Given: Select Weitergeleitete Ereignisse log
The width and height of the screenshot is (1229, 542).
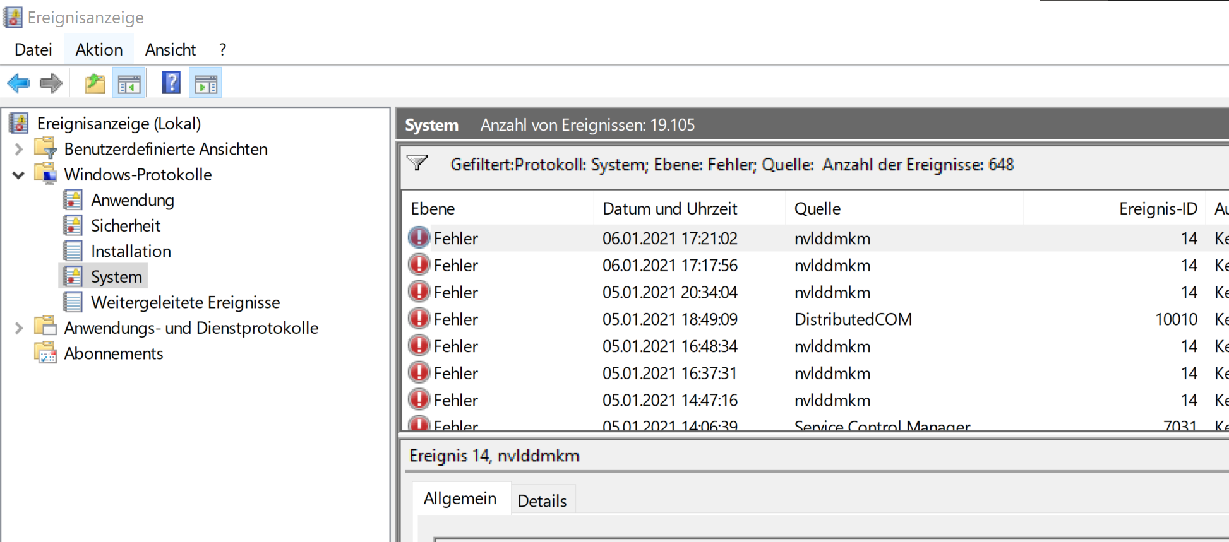Looking at the screenshot, I should [x=185, y=302].
